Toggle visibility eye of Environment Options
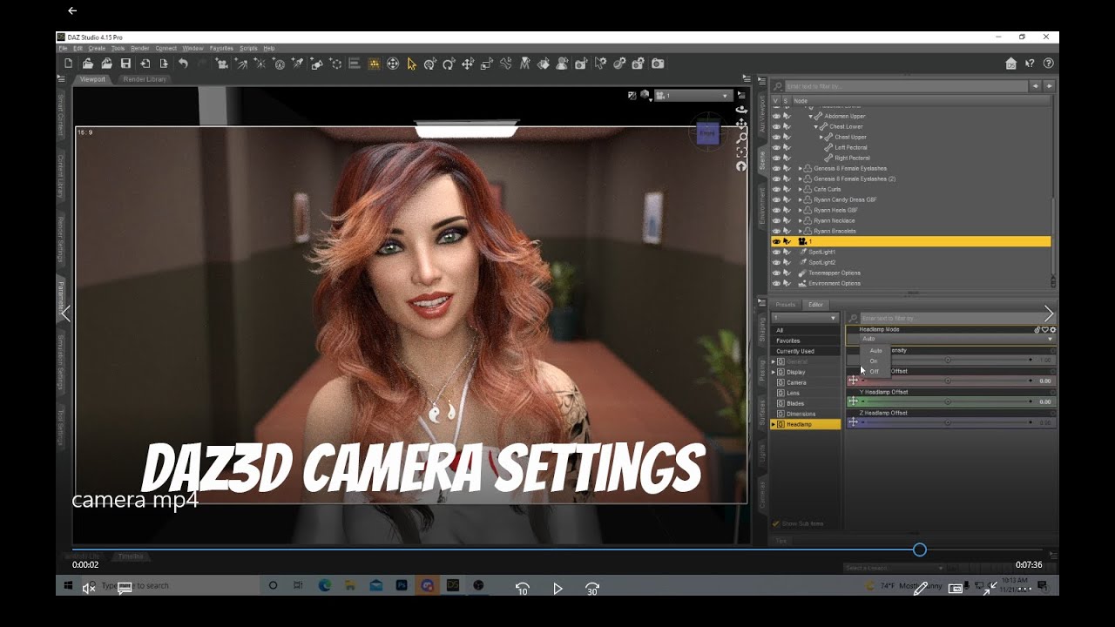Viewport: 1115px width, 627px height. pos(776,283)
